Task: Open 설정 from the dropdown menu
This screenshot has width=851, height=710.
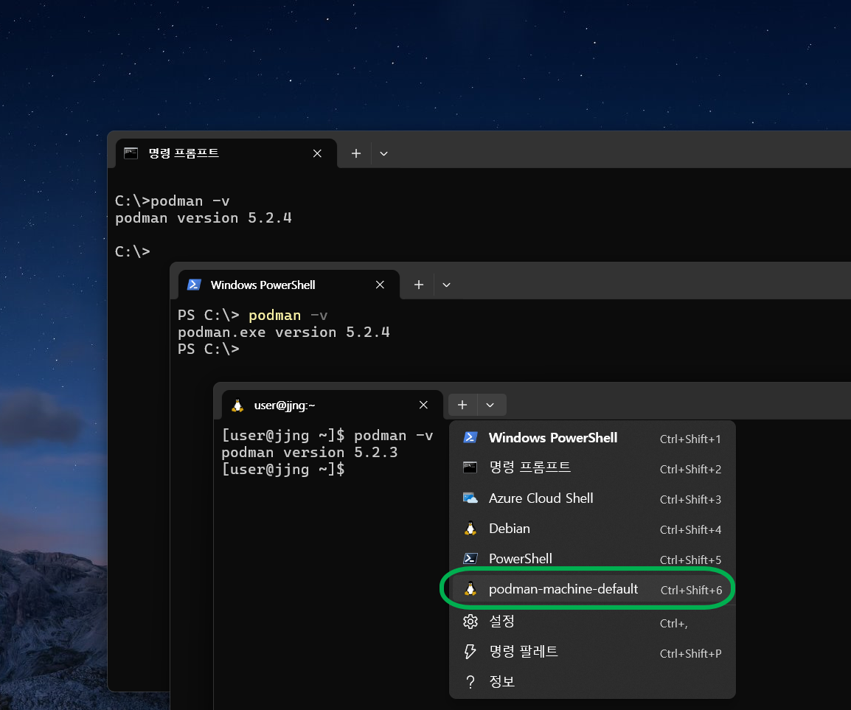Action: (592, 622)
